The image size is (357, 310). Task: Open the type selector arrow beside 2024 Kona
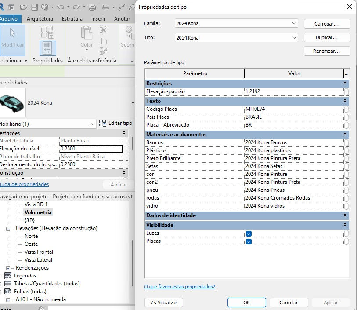click(x=133, y=103)
